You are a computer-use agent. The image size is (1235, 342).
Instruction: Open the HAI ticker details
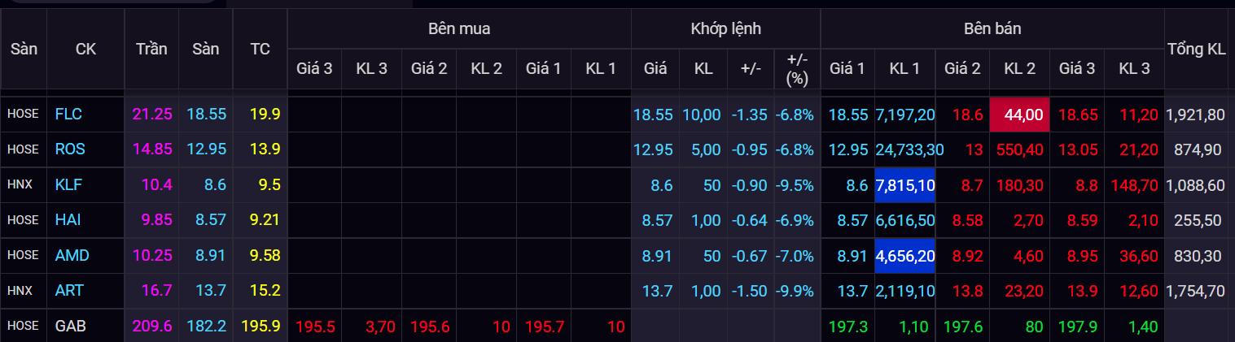tap(68, 219)
